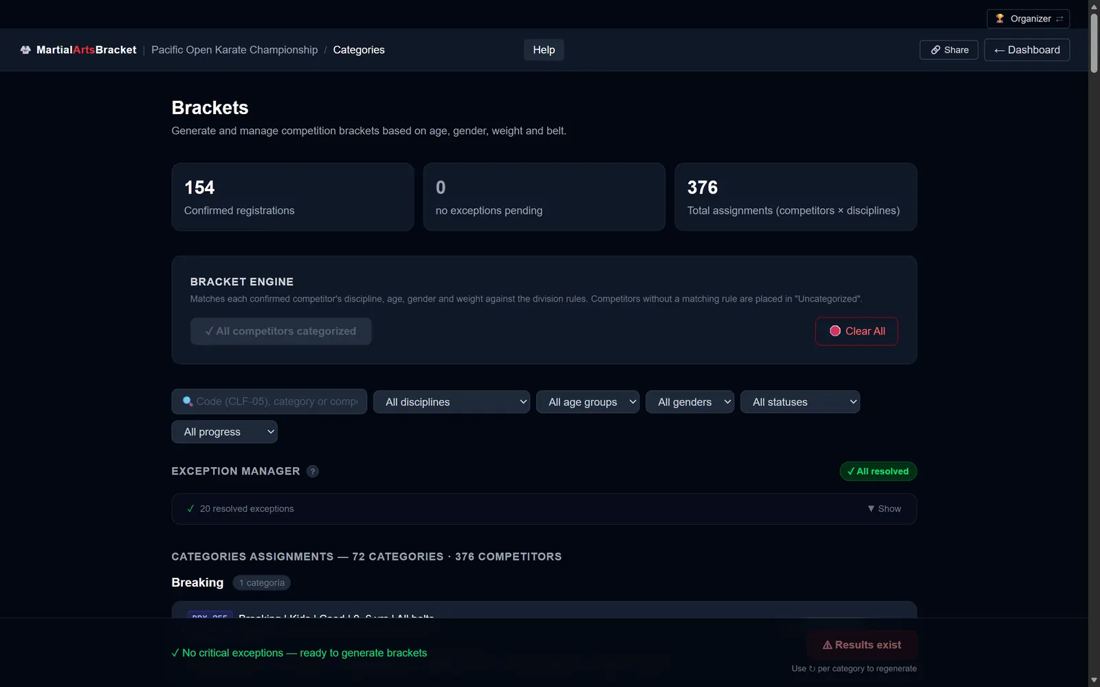This screenshot has height=687, width=1100.
Task: Open the All statuses dropdown
Action: tap(800, 402)
